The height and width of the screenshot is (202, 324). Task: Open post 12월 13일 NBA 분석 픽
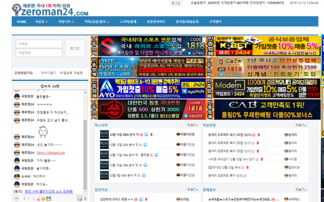point(124,135)
